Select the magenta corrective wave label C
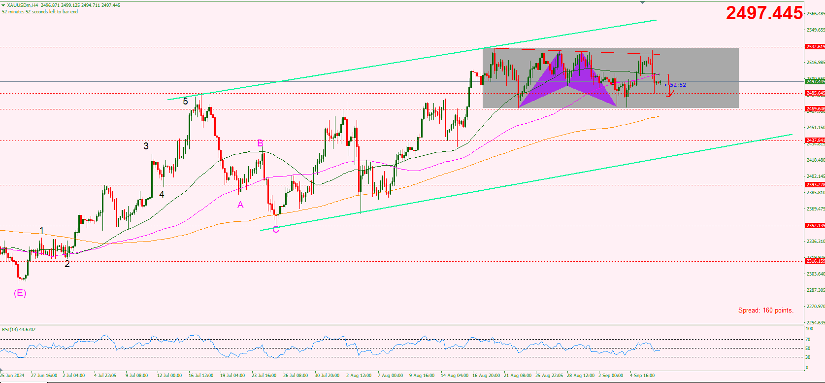Viewport: 825px width, 383px height. click(x=276, y=229)
